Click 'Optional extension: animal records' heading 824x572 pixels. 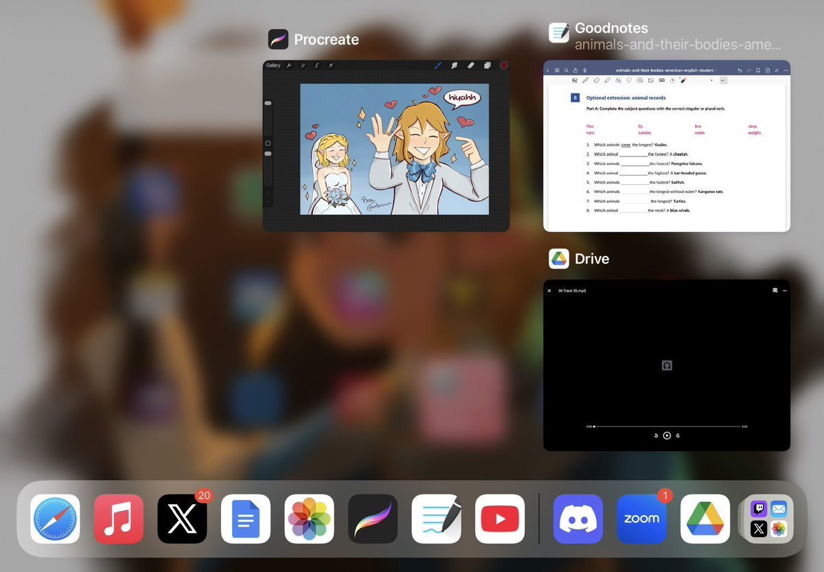626,98
